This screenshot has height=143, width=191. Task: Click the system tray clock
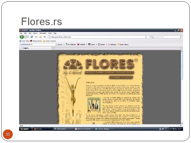click(180, 129)
